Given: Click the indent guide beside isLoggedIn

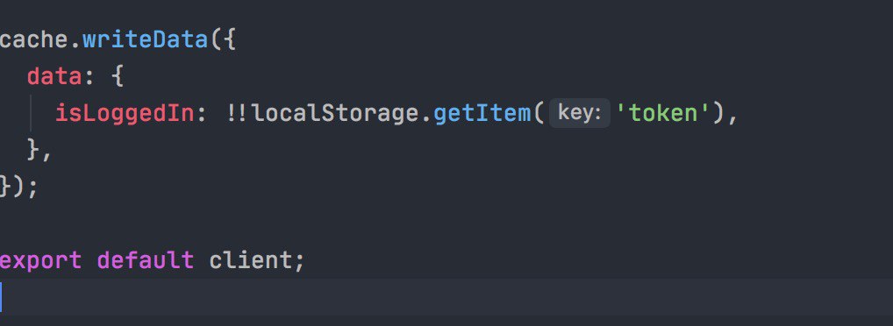Looking at the screenshot, I should click(32, 113).
